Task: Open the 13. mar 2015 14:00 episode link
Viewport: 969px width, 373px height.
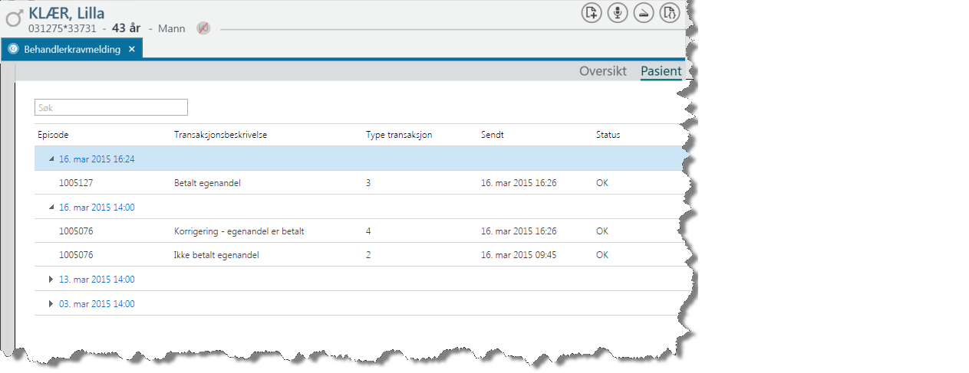Action: click(x=97, y=280)
